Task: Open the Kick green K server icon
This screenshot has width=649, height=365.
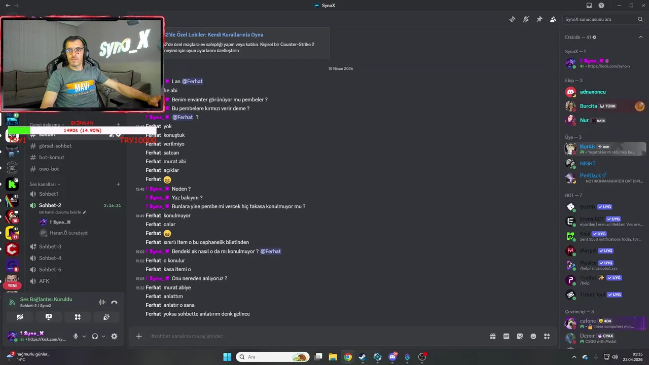Action: (12, 185)
